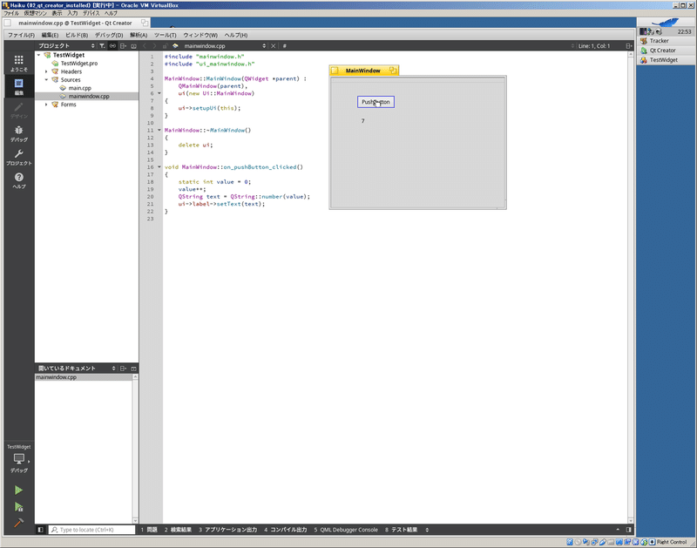697x548 pixels.
Task: Fold on_pushButton_clicked function at line 16
Action: 159,167
